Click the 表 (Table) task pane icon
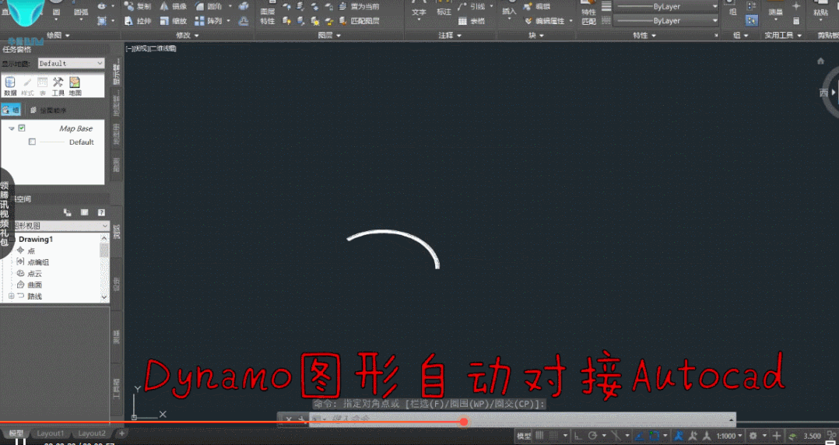839x445 pixels. point(42,86)
